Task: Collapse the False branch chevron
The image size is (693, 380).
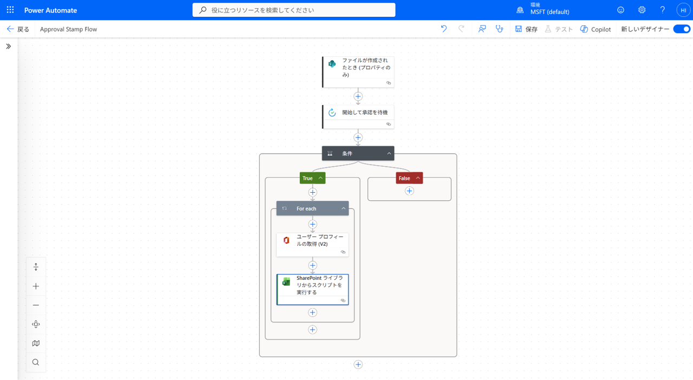Action: pos(418,178)
